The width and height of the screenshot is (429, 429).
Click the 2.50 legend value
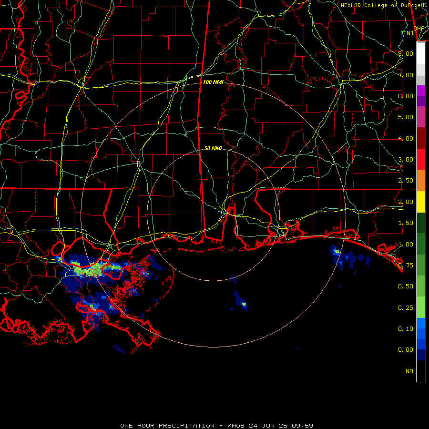coord(406,181)
